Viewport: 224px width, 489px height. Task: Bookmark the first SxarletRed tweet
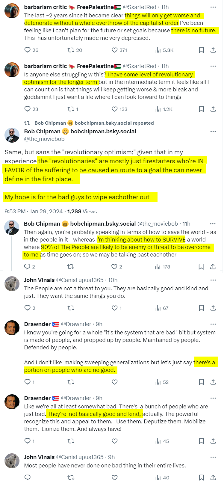(x=202, y=50)
